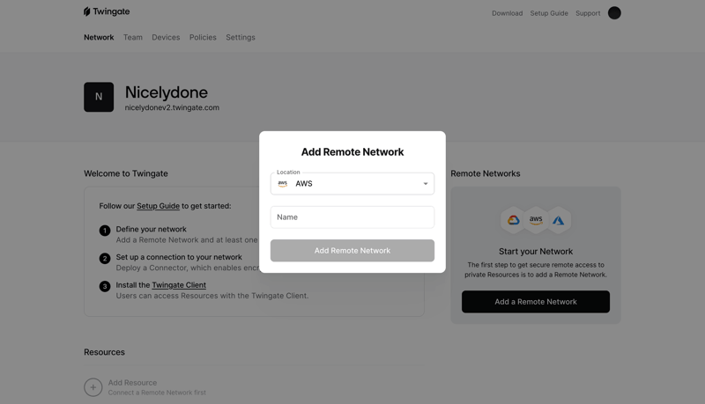Click the AWS hexagon icon in Remote Networks
The image size is (705, 404).
[x=536, y=220]
